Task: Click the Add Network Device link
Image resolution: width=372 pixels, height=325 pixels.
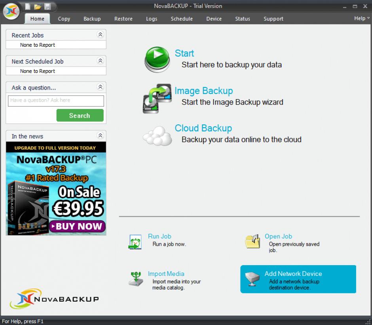Action: pos(293,274)
